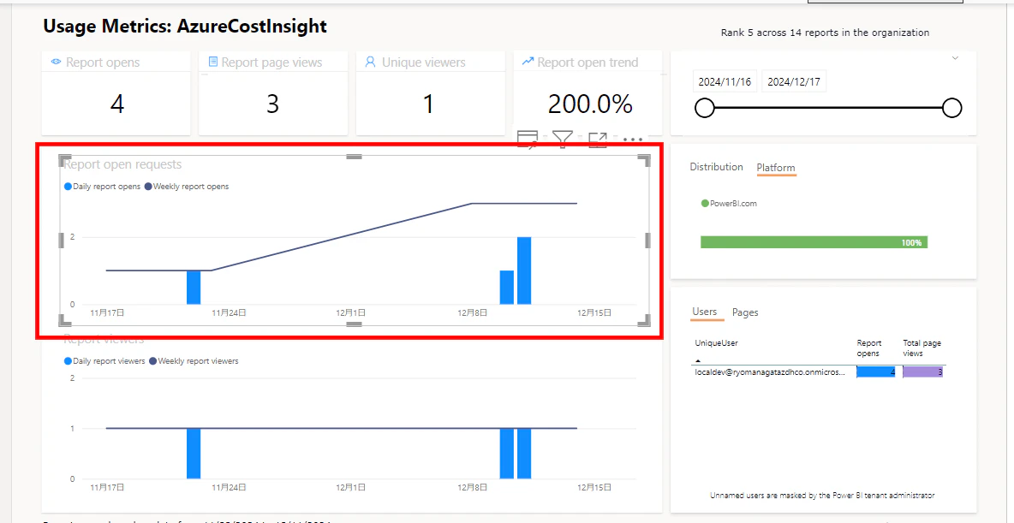Click the trend arrow icon beside Report open trend
Image resolution: width=1014 pixels, height=523 pixels.
[x=528, y=62]
